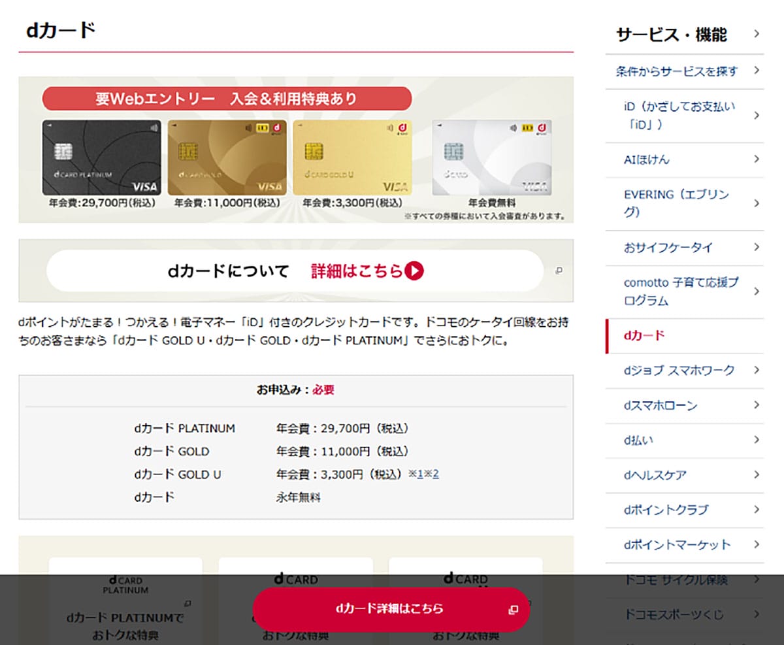The image size is (784, 645).
Task: Click the external-link icon on dカード詳細はこちら button
Action: coord(513,610)
